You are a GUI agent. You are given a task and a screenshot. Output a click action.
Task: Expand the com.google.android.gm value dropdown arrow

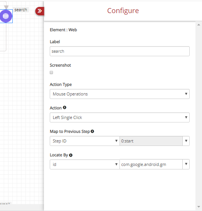(x=186, y=164)
